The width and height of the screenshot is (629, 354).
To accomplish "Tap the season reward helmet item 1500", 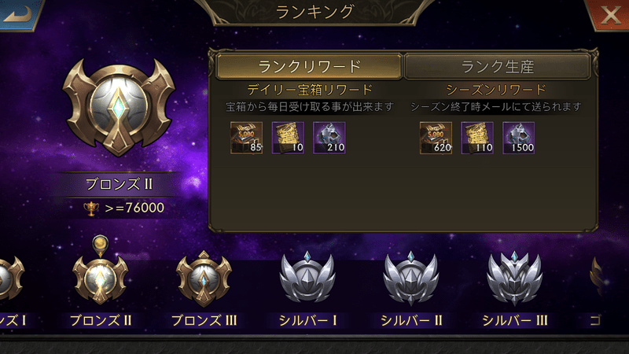I will pyautogui.click(x=519, y=138).
